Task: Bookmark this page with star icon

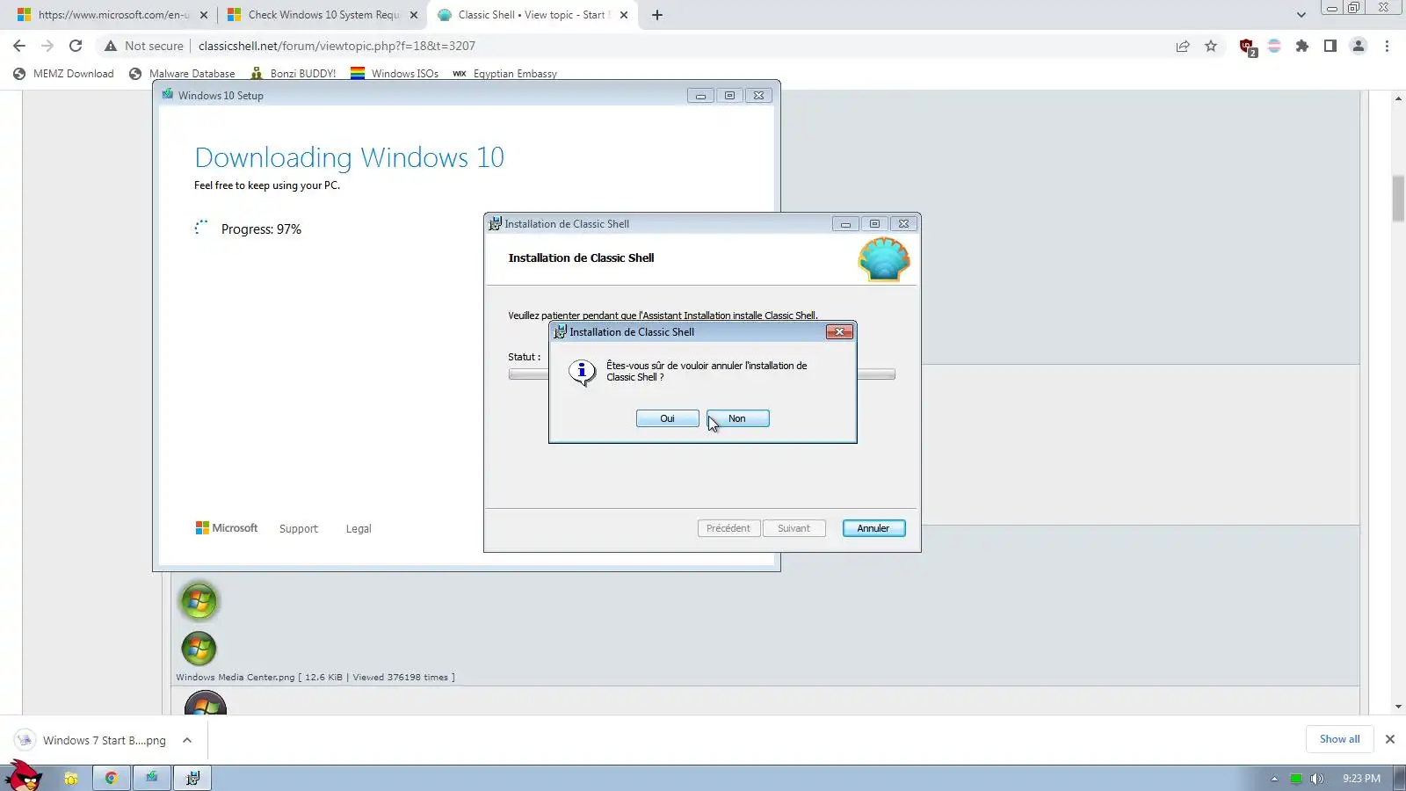Action: point(1211,46)
